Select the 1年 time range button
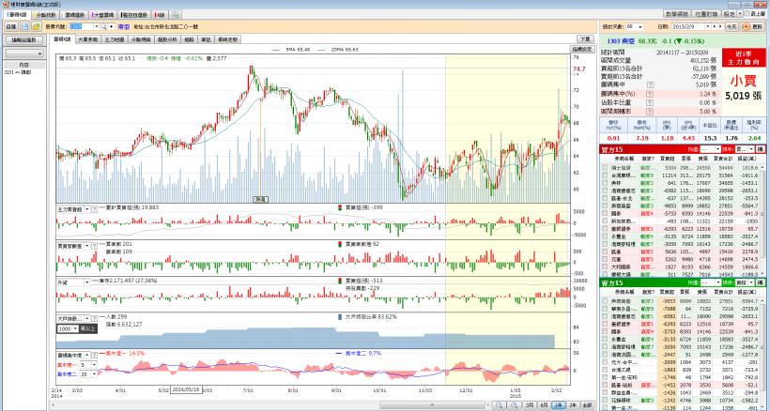This screenshot has height=411, width=770. tap(558, 404)
